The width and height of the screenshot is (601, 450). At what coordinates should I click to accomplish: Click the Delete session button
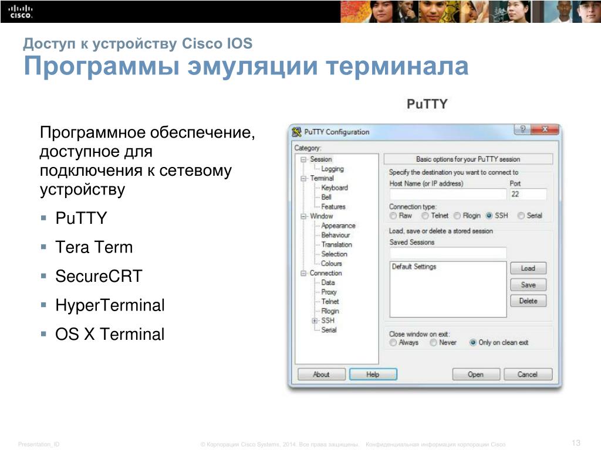[528, 301]
